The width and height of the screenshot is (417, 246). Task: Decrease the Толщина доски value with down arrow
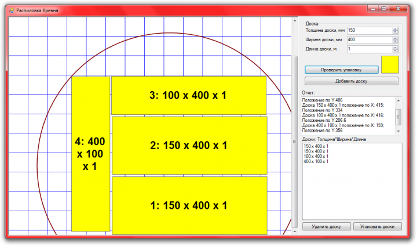[x=395, y=32]
